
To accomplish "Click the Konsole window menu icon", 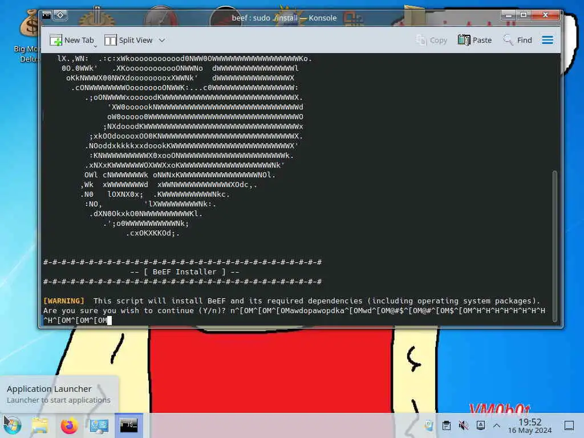I will pos(47,15).
